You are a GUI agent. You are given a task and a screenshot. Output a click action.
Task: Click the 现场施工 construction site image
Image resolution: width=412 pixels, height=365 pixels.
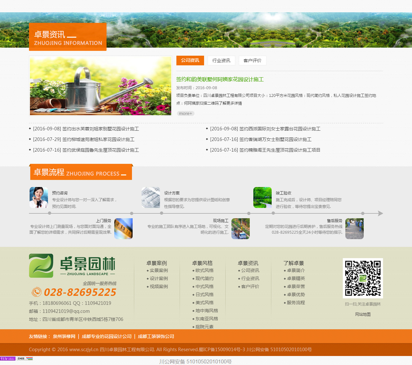[240, 229]
